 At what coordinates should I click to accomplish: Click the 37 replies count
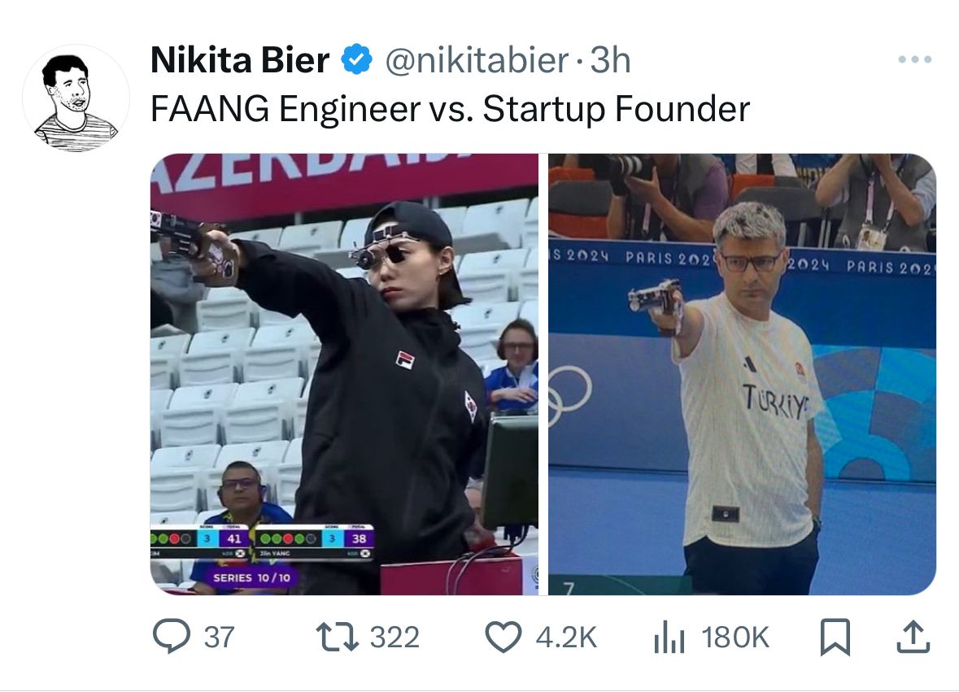pos(219,638)
